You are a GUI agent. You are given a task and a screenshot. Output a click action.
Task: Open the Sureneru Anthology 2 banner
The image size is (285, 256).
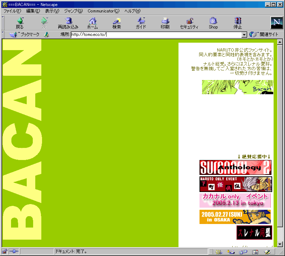235,167
